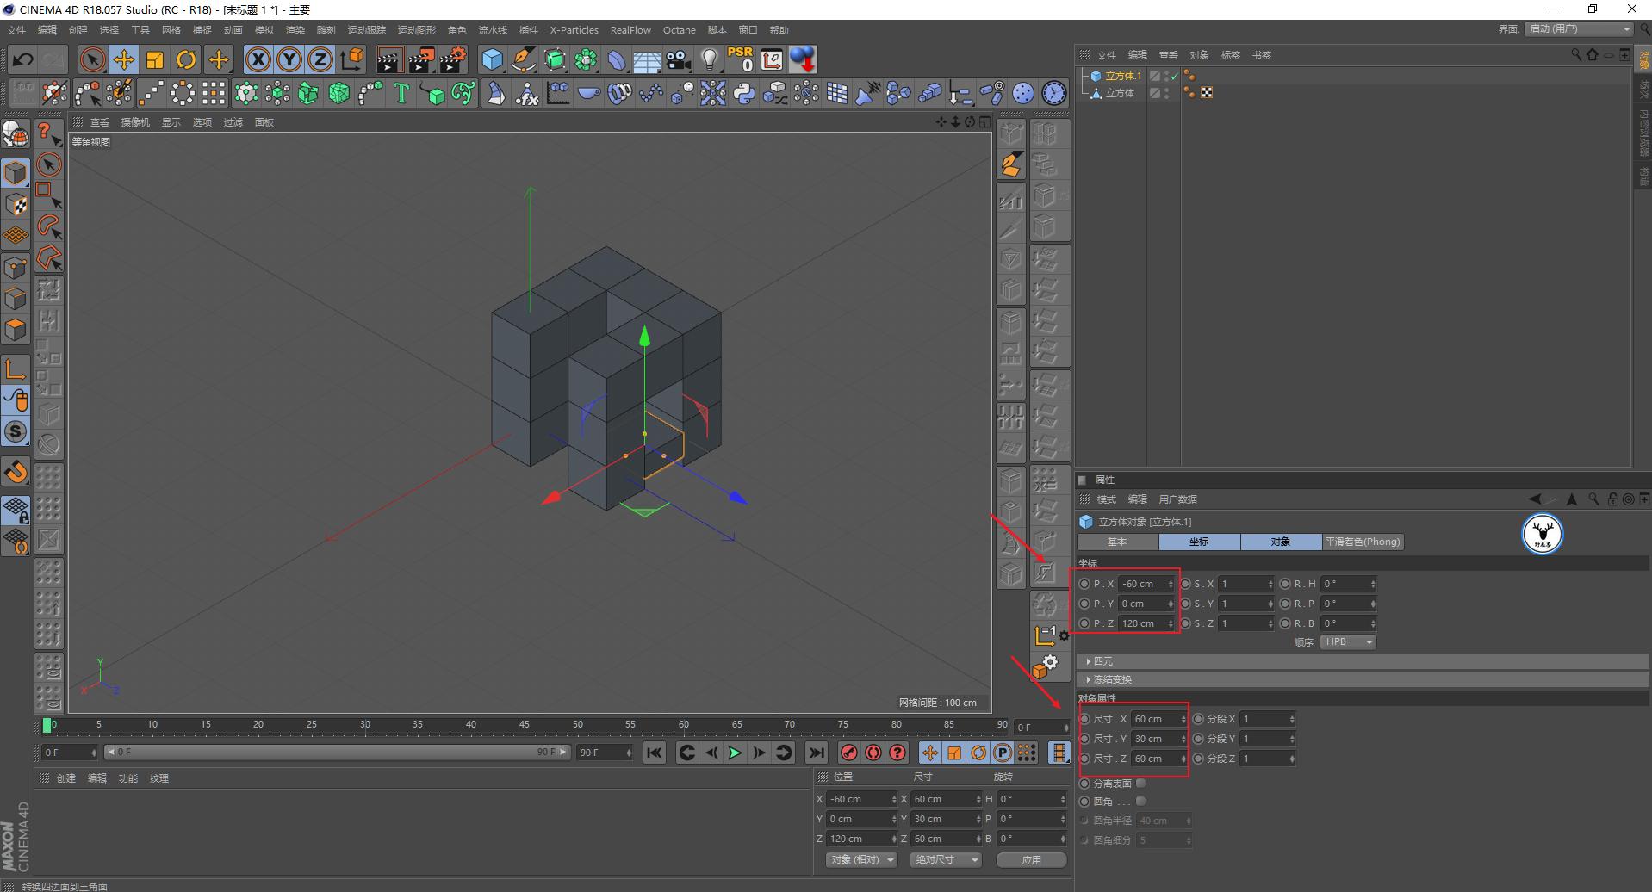Switch to the 基本 tab
The width and height of the screenshot is (1652, 892).
pos(1117,542)
